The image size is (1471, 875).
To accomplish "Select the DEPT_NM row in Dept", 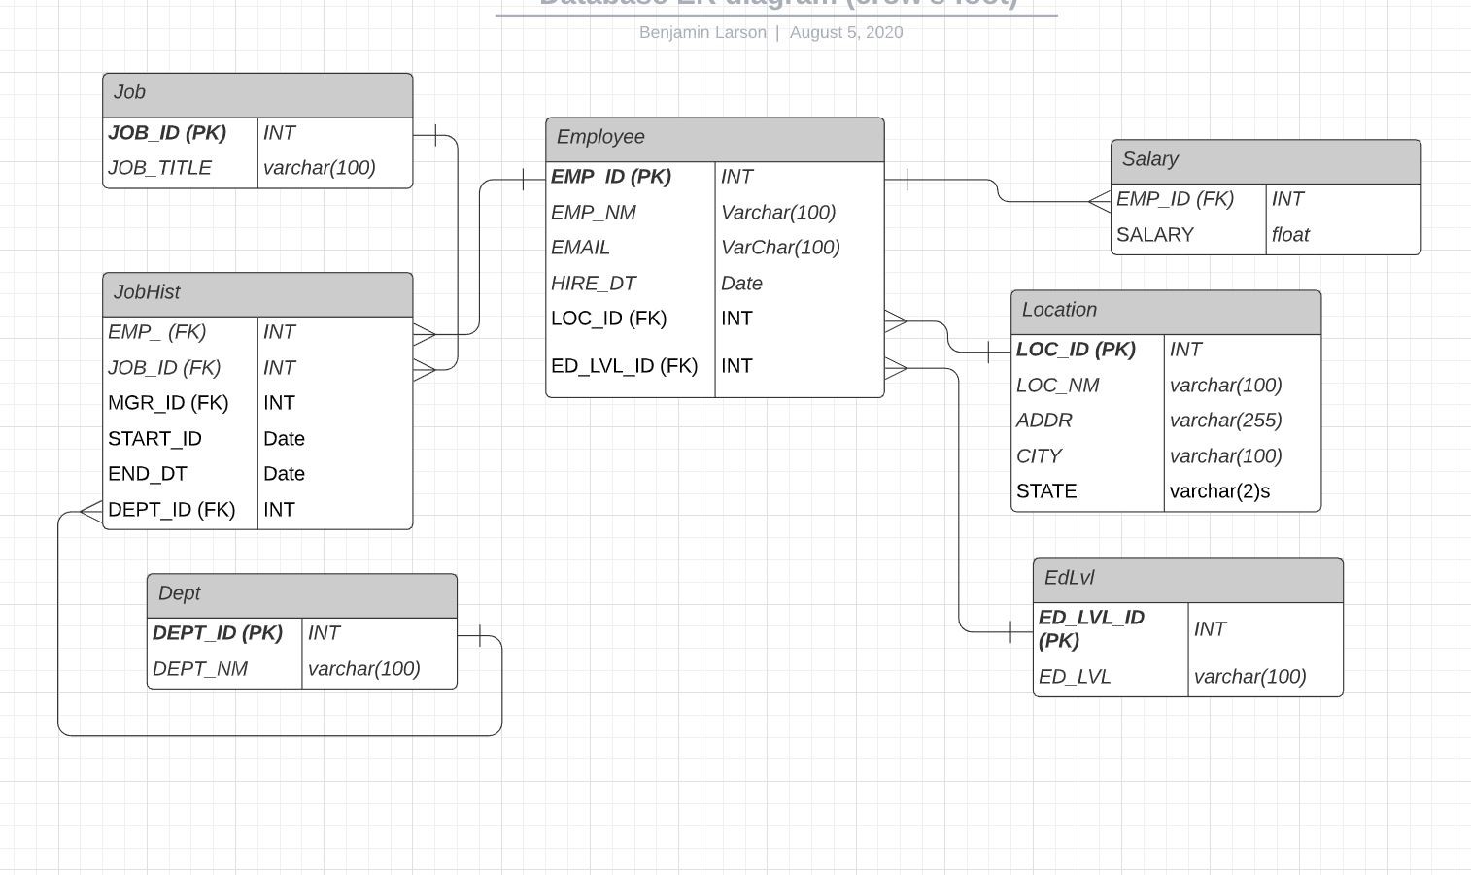I will (224, 668).
